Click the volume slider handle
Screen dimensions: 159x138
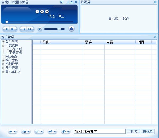(x=59, y=29)
